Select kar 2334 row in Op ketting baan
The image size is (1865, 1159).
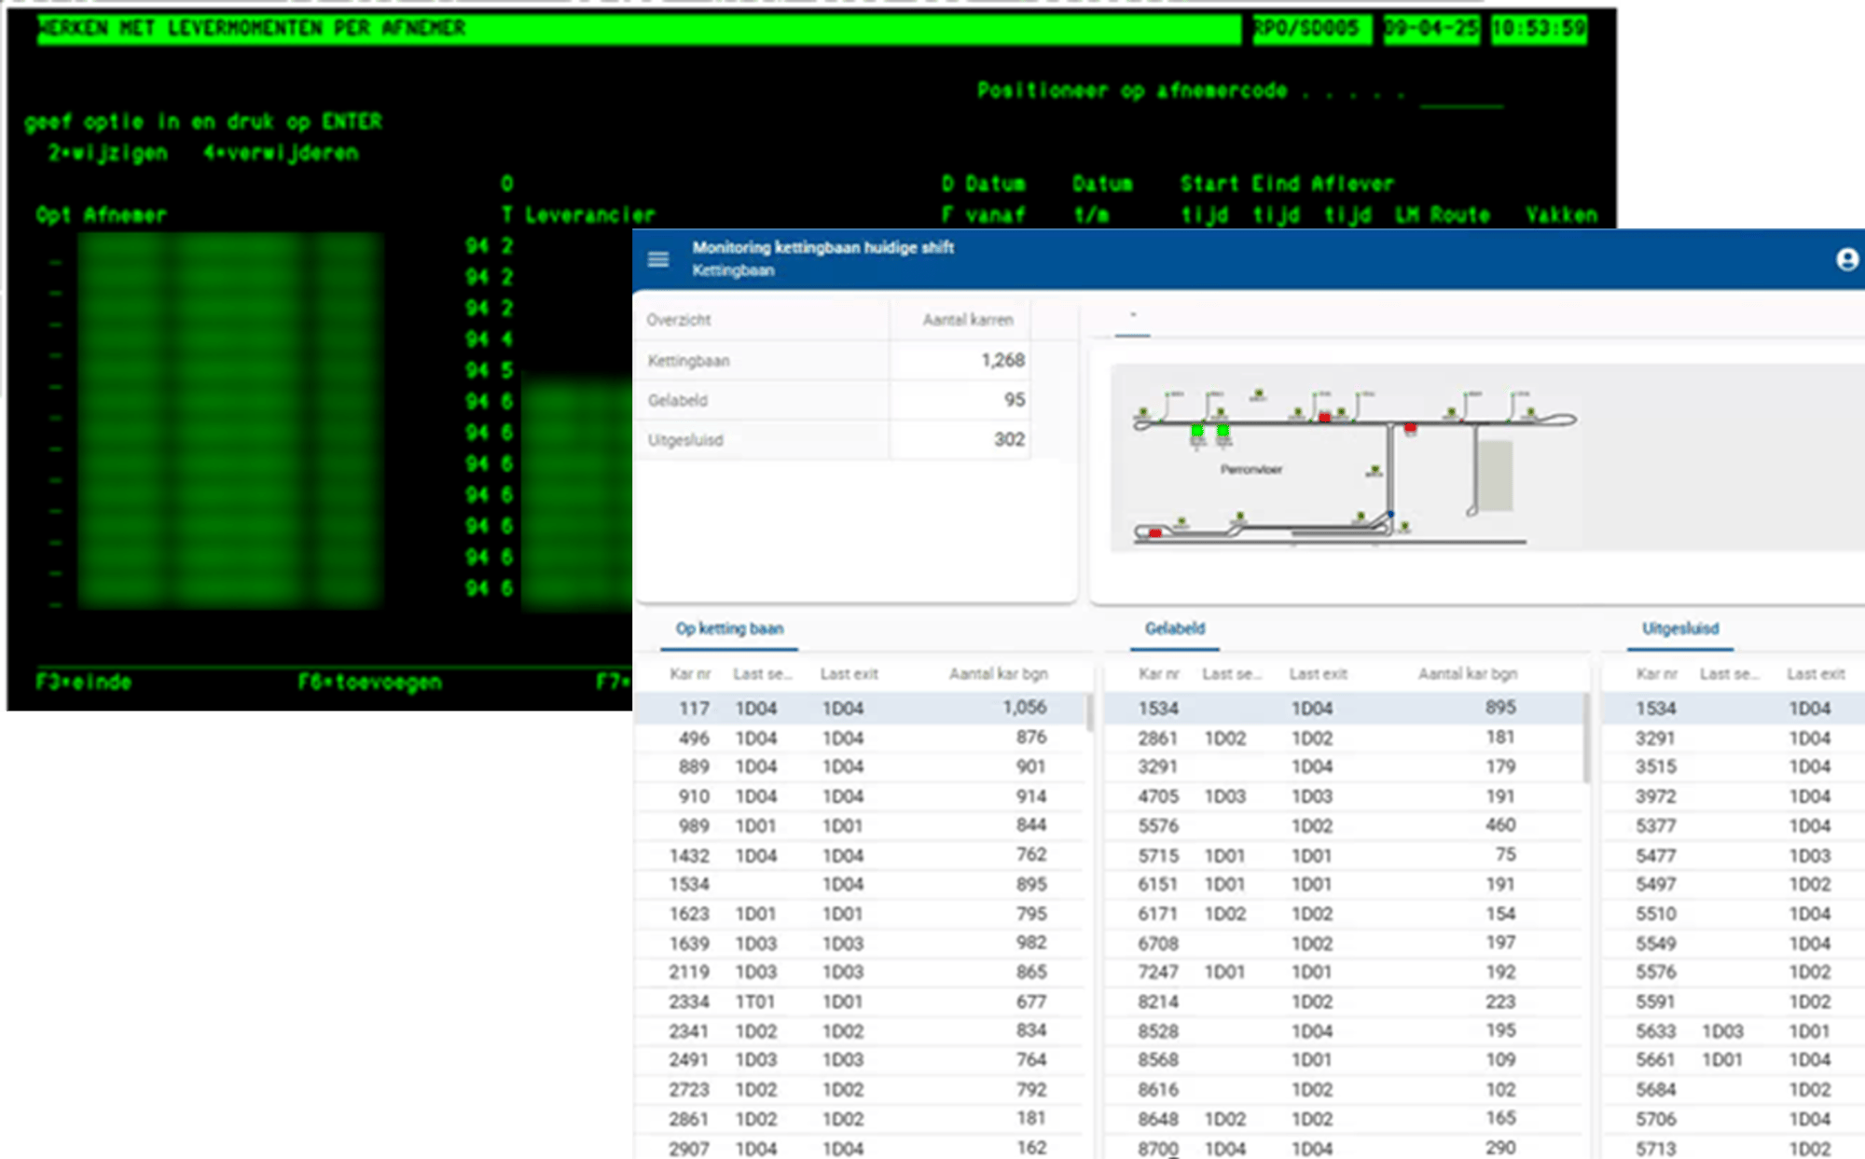860,1001
